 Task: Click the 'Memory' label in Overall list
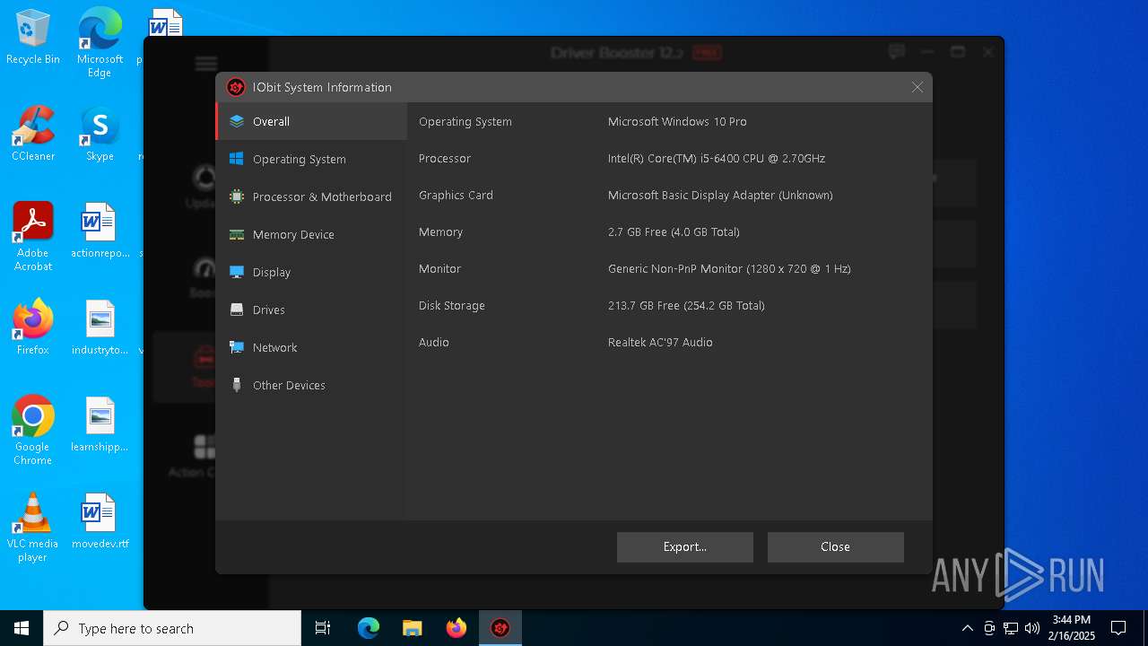pyautogui.click(x=440, y=231)
